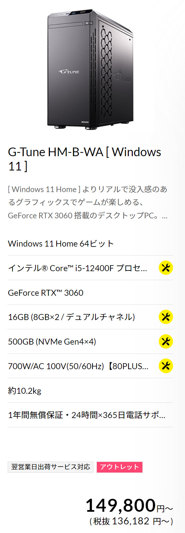The height and width of the screenshot is (533, 185).
Task: Select the 16GB デュアルチャネル memory row
Action: point(90,317)
